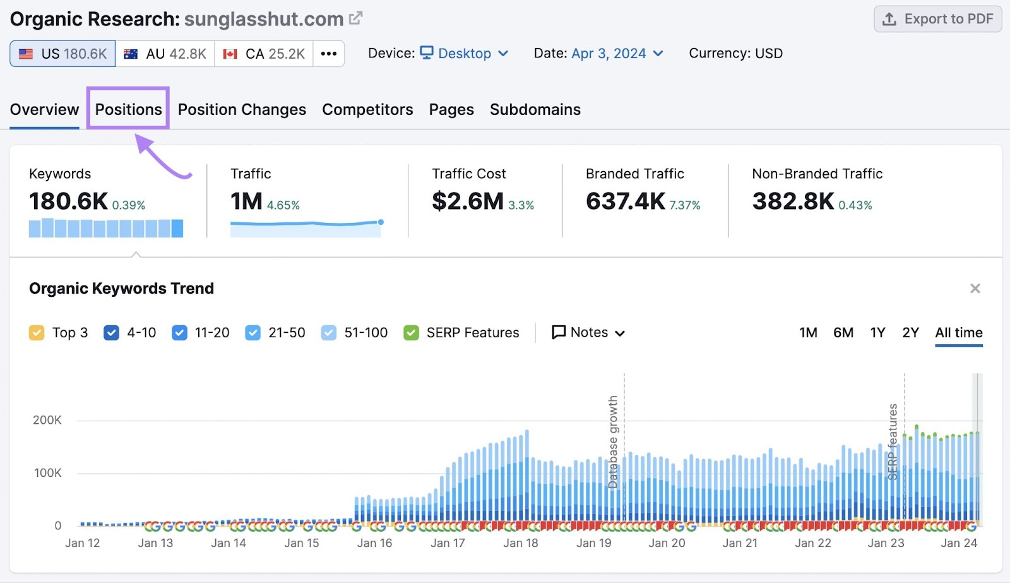Select the 1Y time range

tap(877, 332)
